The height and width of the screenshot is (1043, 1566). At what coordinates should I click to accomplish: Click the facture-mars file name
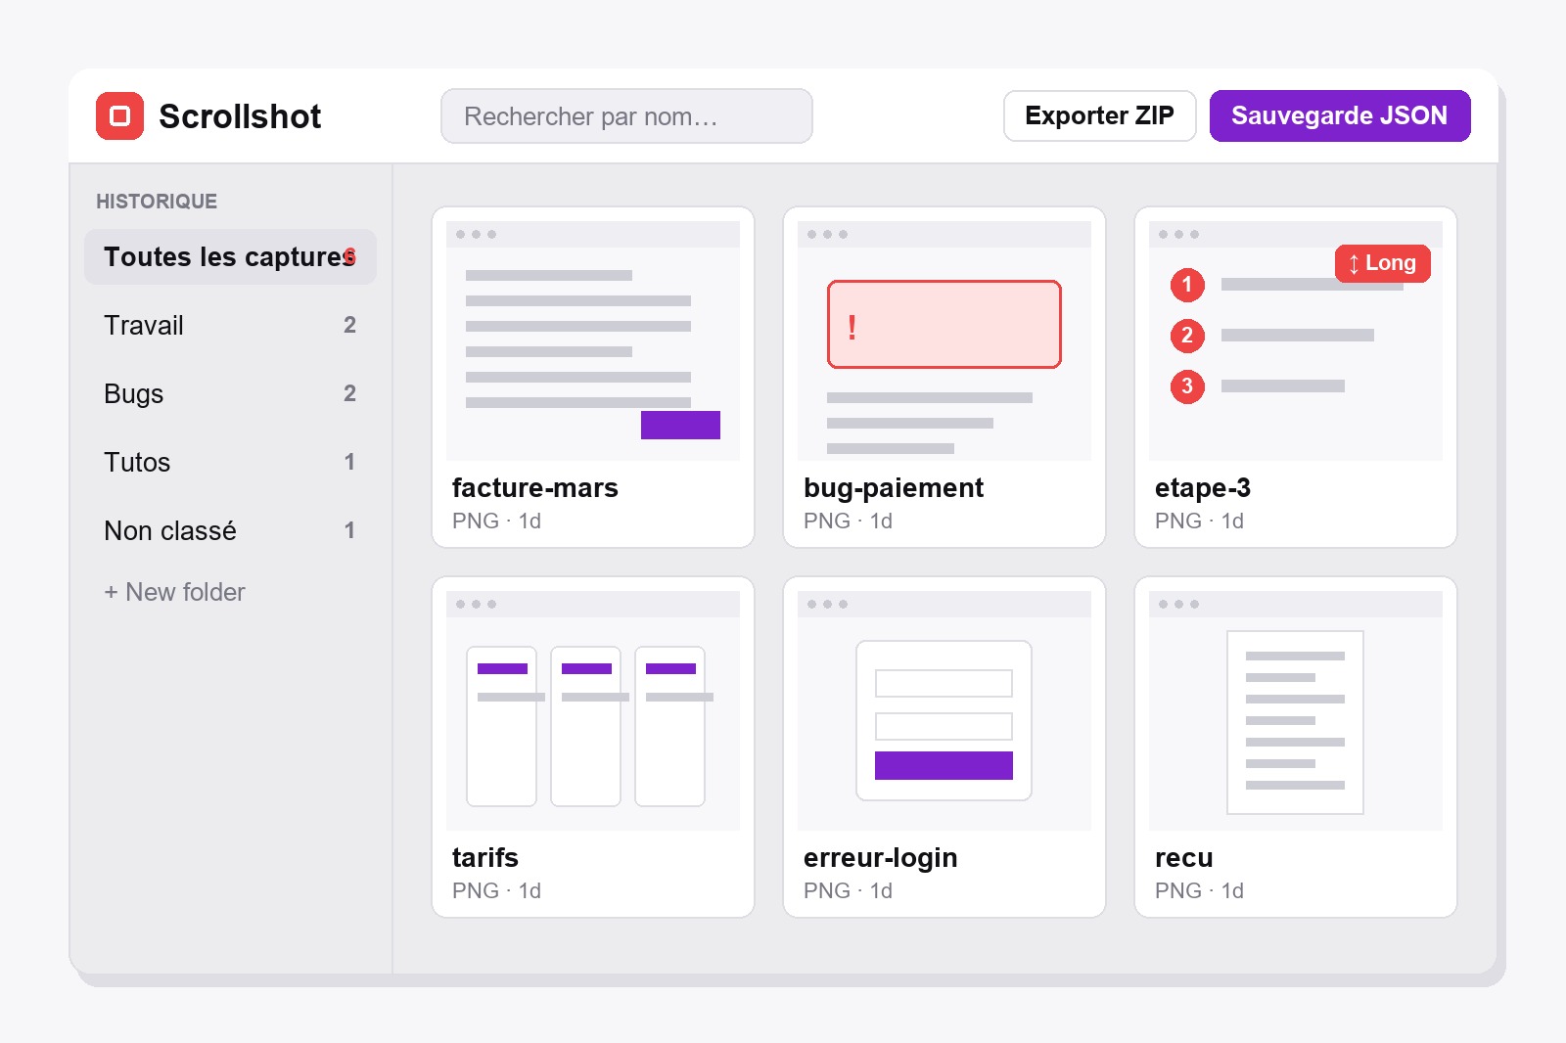tap(535, 487)
